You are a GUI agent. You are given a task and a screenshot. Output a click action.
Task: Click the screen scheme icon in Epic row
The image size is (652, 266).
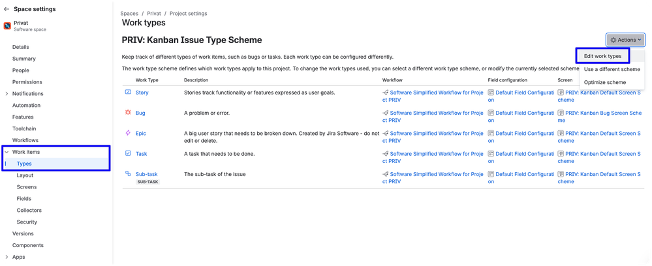click(x=561, y=134)
